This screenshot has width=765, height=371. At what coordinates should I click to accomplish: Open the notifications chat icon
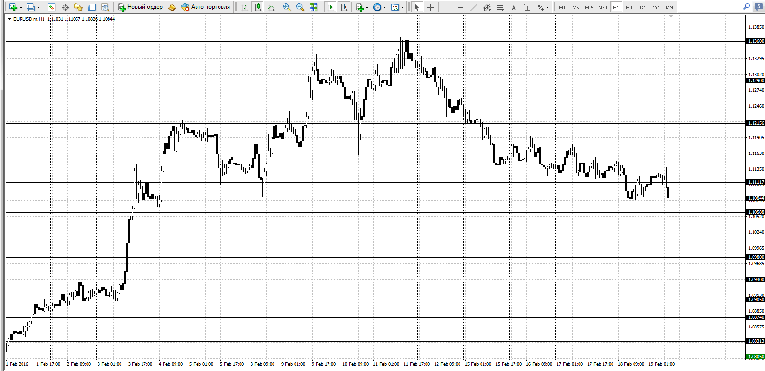pyautogui.click(x=759, y=7)
